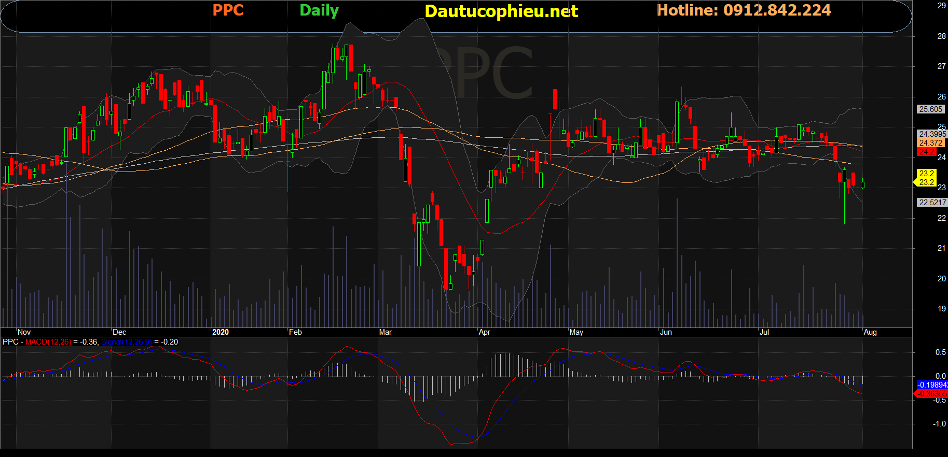The image size is (948, 457).
Task: Click the red 24.2 price tag
Action: [926, 152]
